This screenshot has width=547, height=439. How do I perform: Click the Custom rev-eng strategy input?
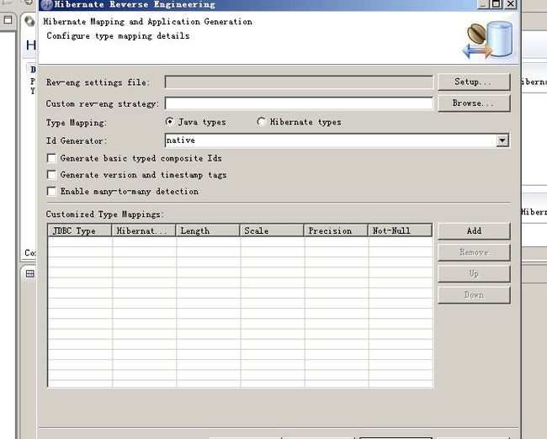pyautogui.click(x=299, y=103)
